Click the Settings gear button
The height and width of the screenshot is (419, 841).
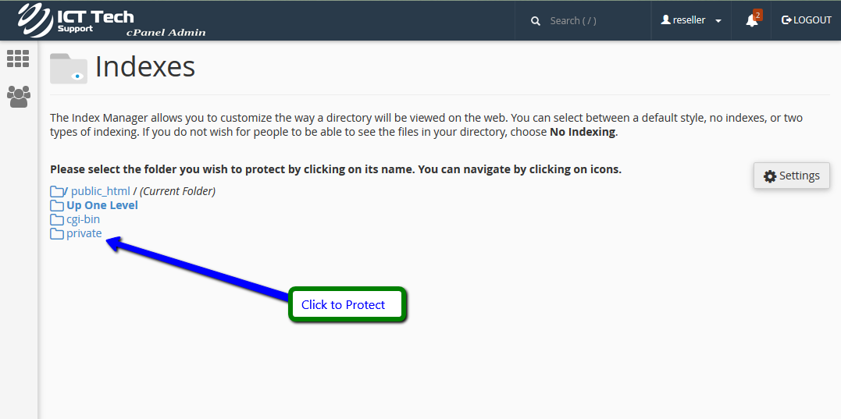(791, 176)
